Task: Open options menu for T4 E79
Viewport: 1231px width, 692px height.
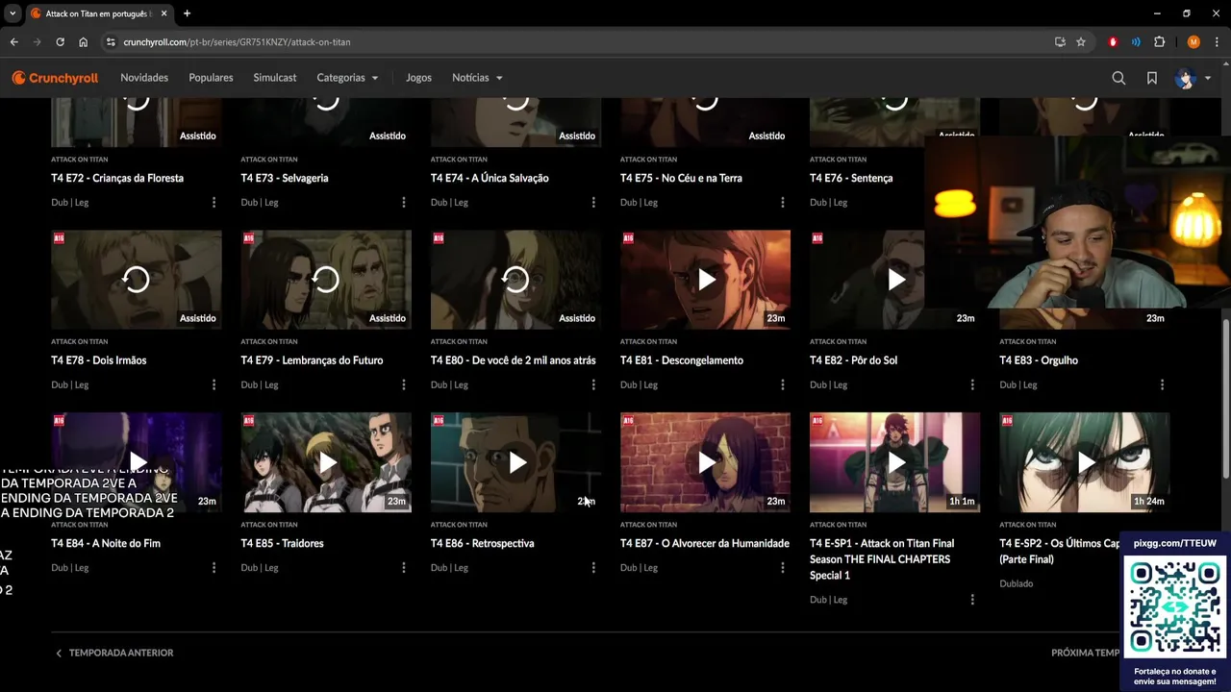Action: pos(403,384)
